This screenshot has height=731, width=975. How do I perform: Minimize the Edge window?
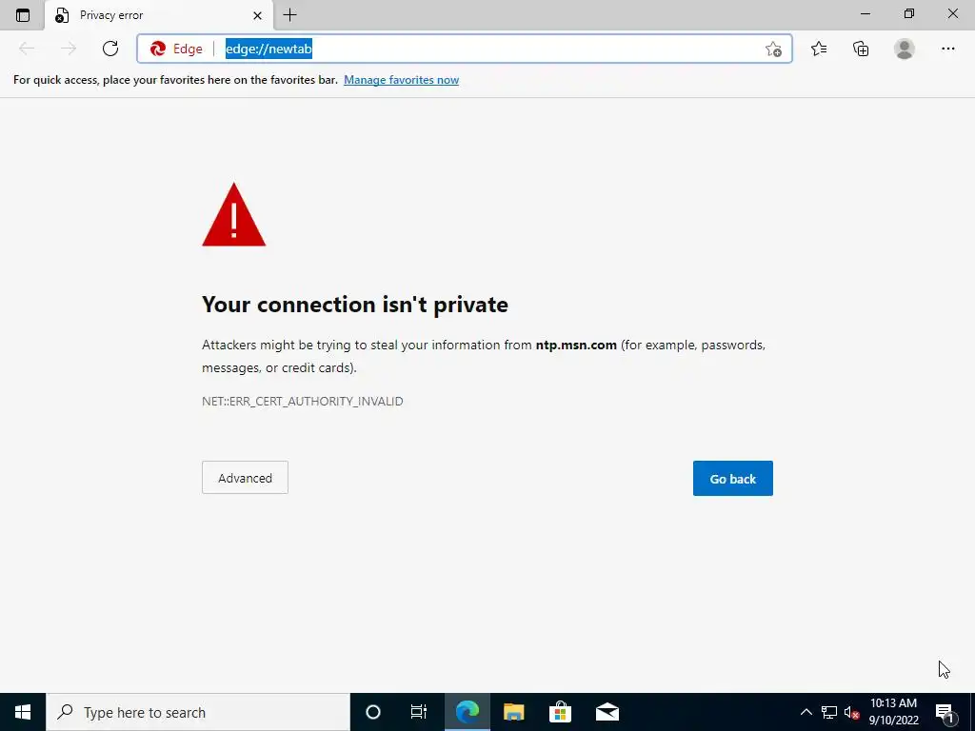866,14
